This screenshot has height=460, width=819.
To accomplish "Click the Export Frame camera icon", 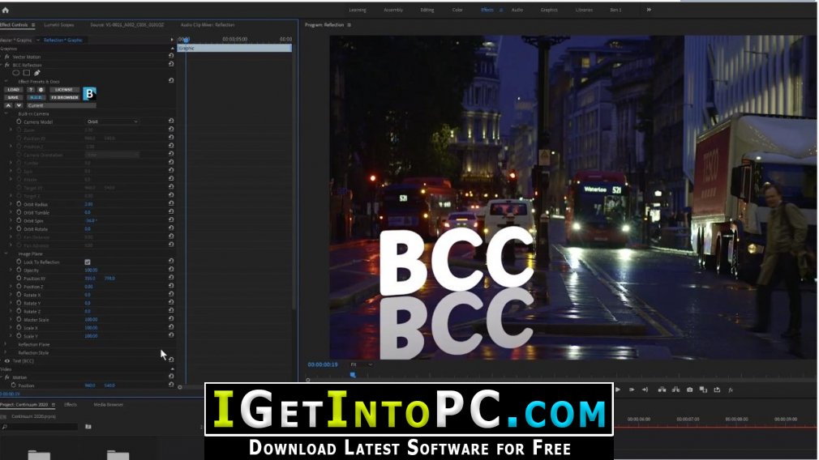I will (689, 390).
